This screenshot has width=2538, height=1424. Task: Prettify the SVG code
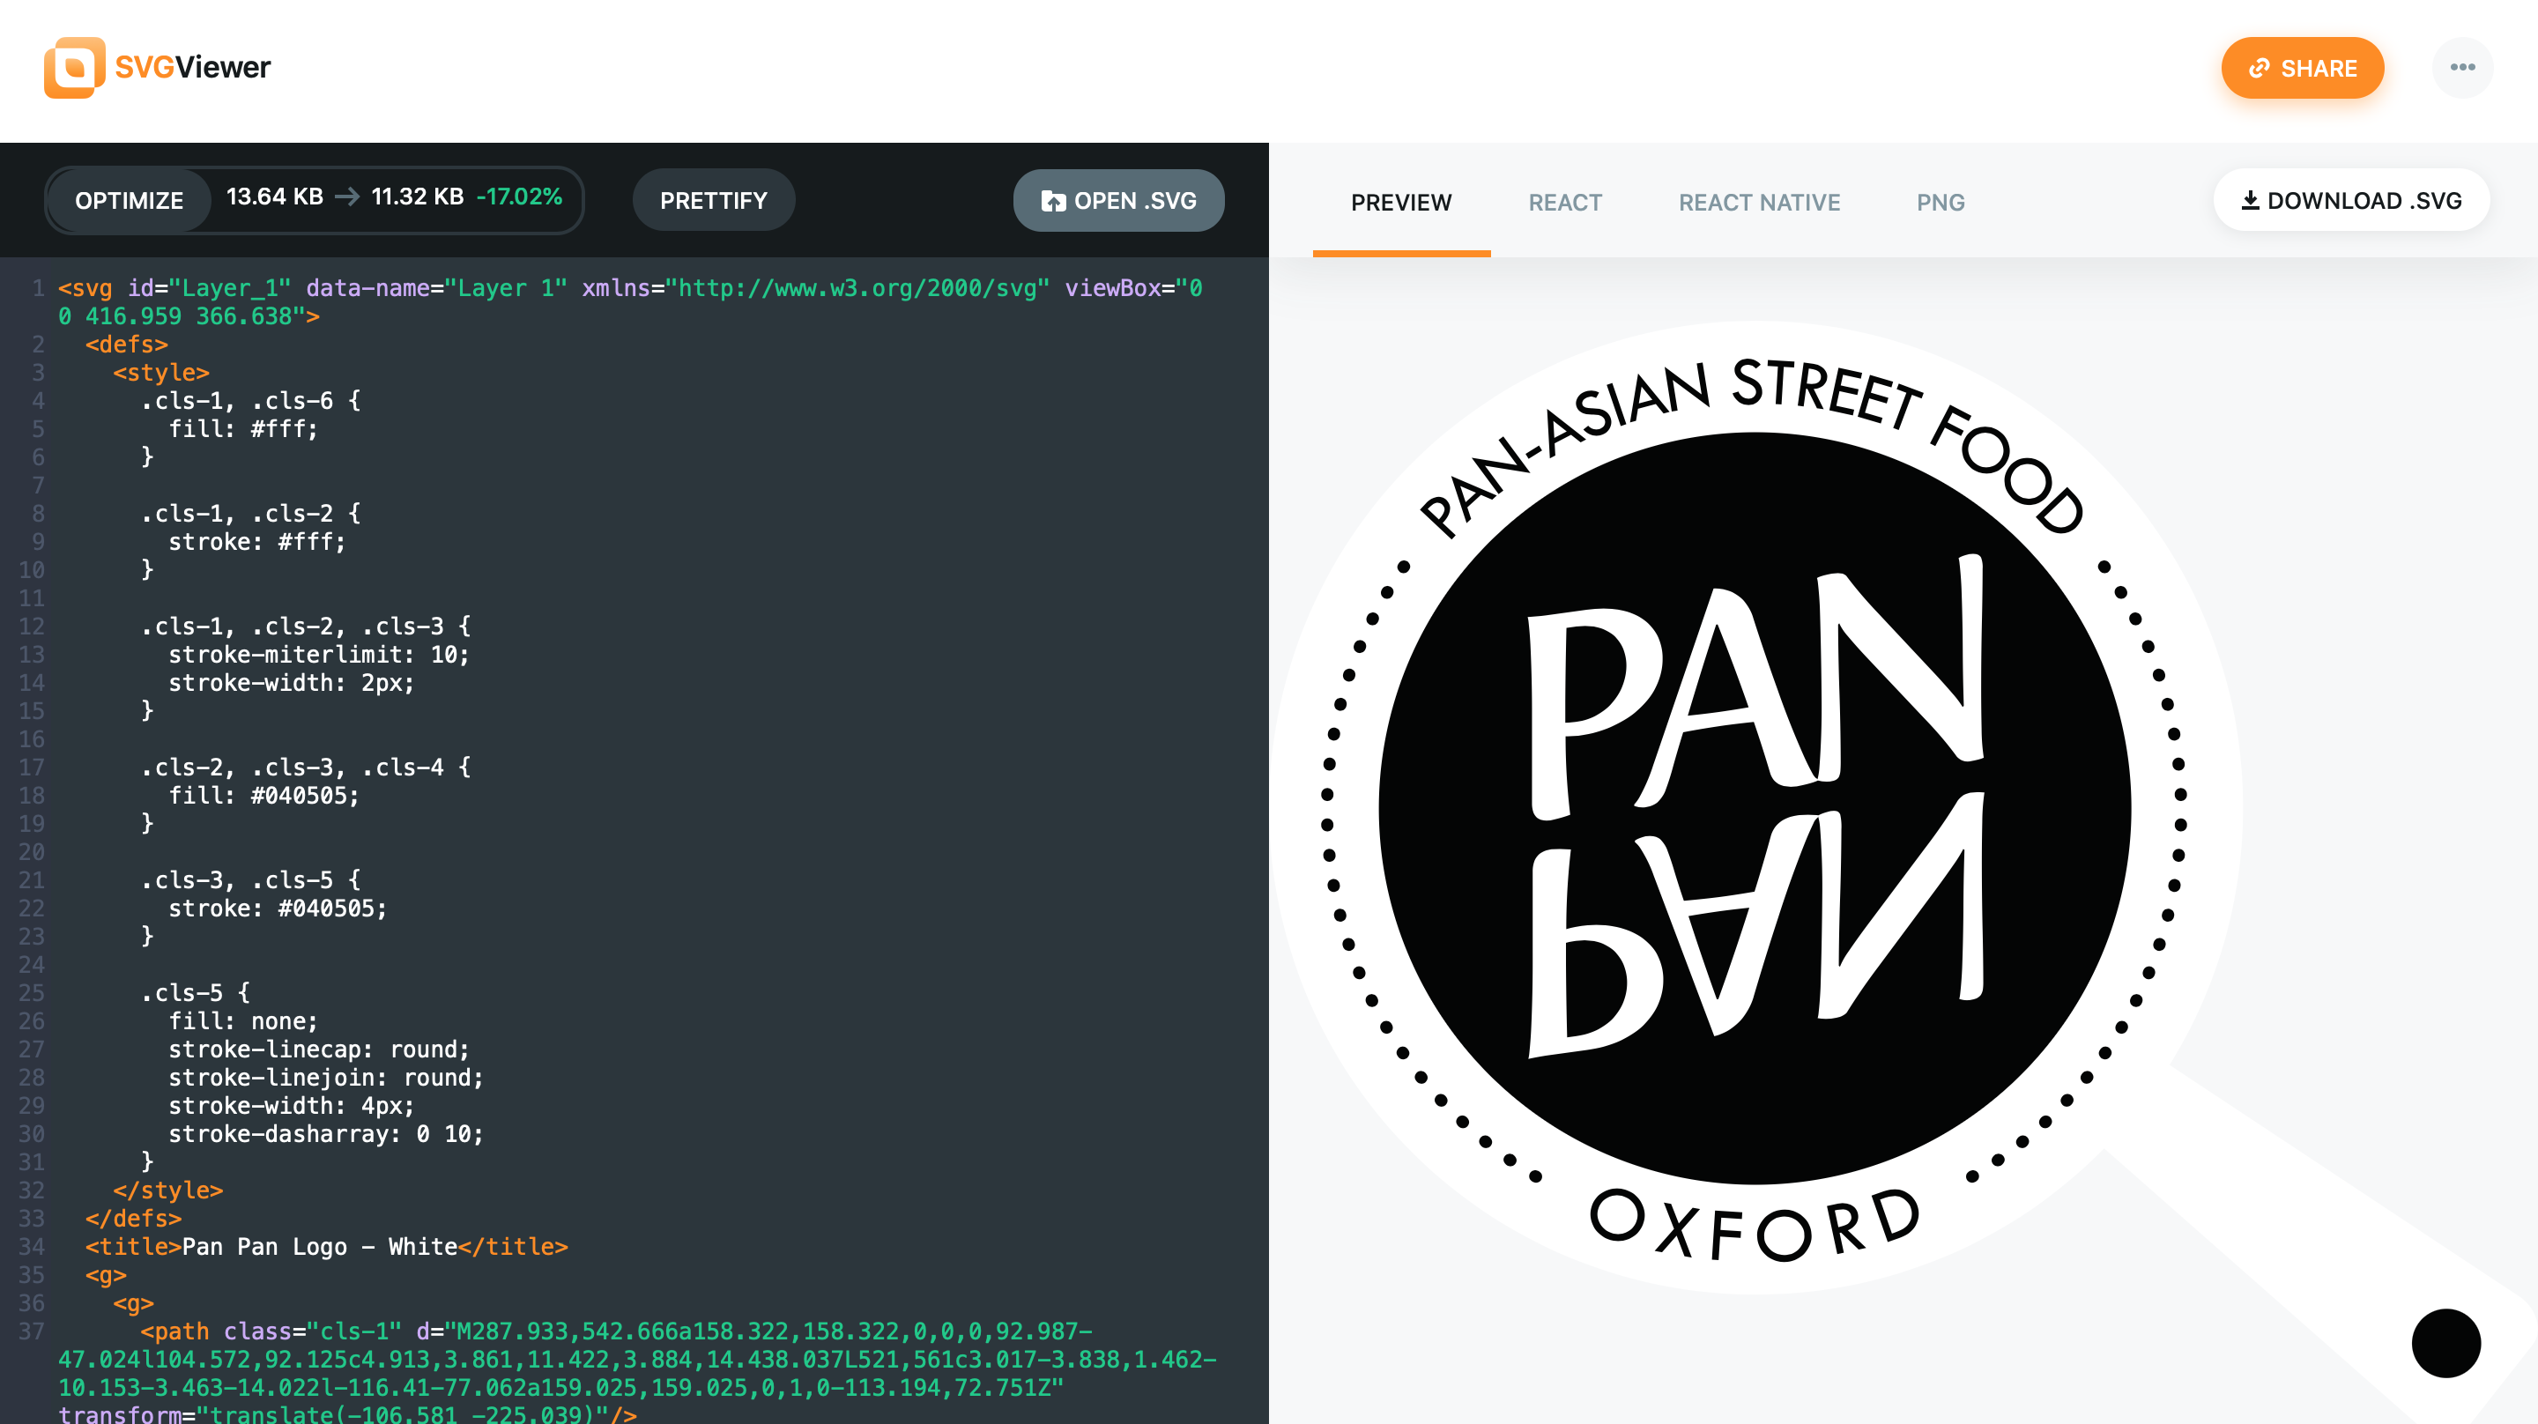point(713,200)
